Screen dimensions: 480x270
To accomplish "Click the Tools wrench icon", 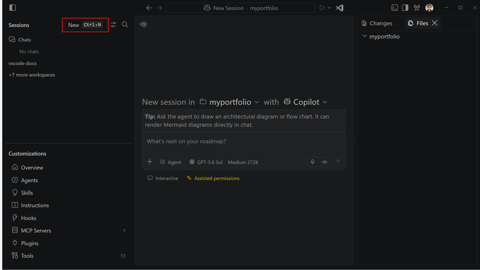I will 15,255.
